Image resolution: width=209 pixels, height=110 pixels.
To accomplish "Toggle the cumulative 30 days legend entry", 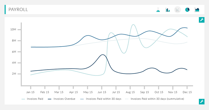I will (x=154, y=99).
